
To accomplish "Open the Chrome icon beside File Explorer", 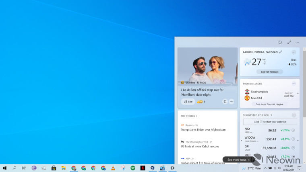I will point(74,168).
